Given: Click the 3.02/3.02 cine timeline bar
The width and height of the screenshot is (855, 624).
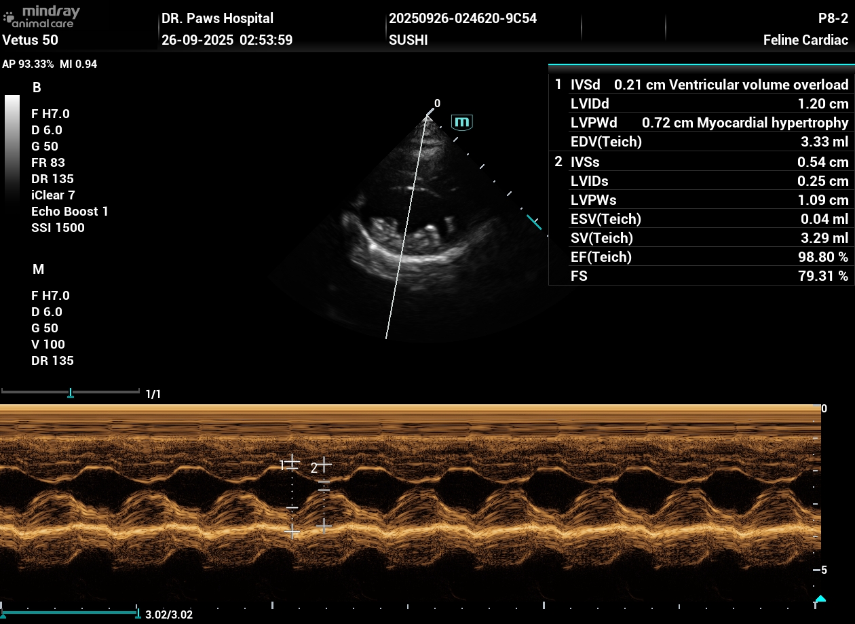Looking at the screenshot, I should (x=68, y=613).
